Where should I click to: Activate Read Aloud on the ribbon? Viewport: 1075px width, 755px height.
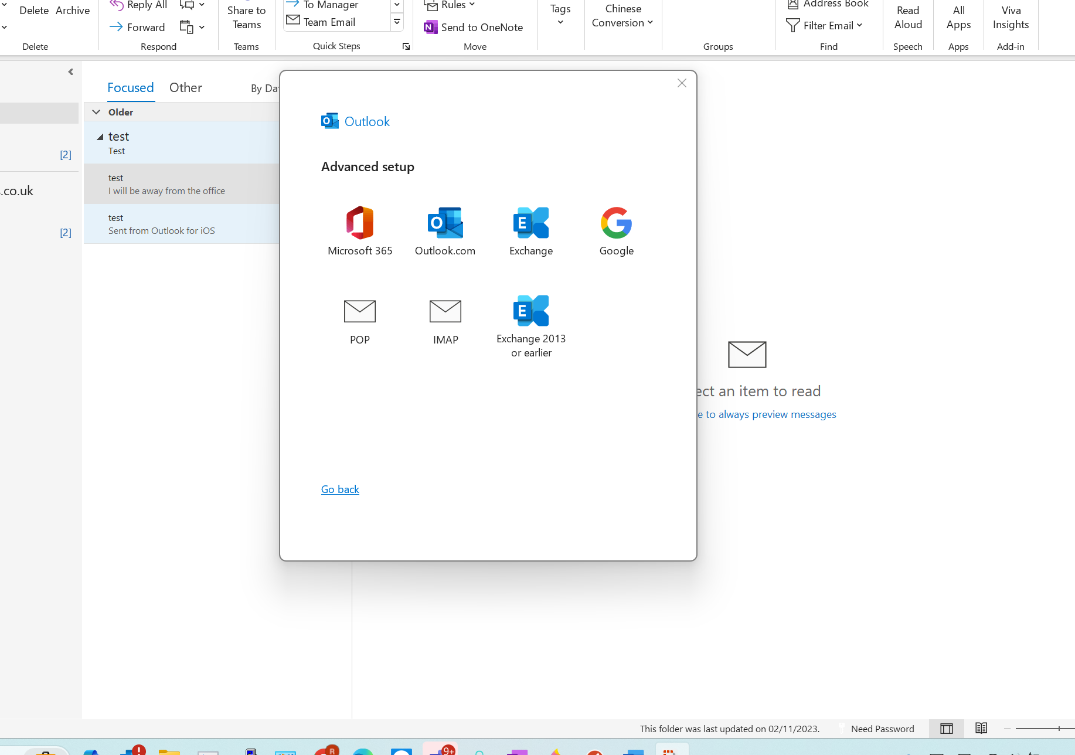click(907, 18)
